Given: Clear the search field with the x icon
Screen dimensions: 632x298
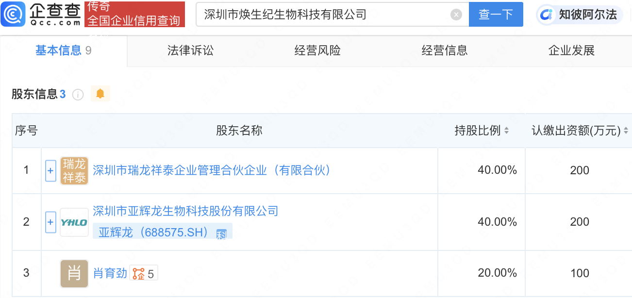Looking at the screenshot, I should pos(456,15).
